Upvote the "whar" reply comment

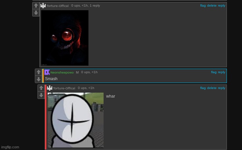tap(41, 88)
